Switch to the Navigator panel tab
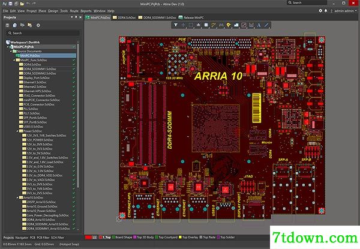360x249 pixels. point(22,238)
